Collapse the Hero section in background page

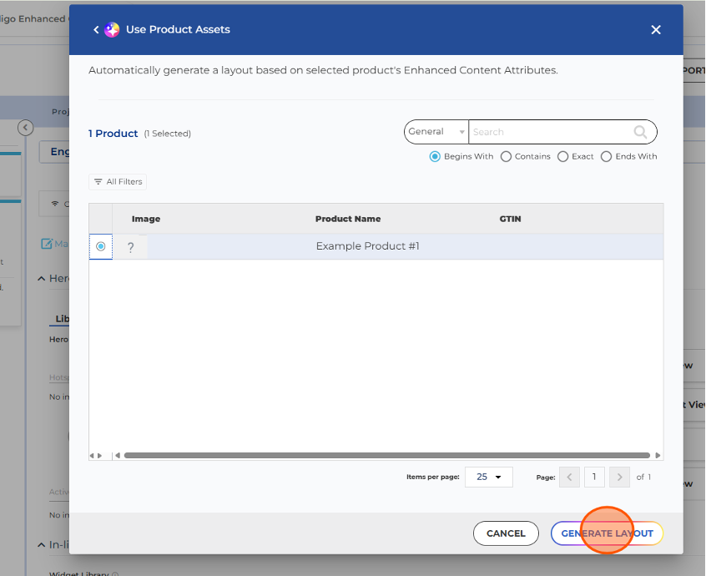click(41, 278)
